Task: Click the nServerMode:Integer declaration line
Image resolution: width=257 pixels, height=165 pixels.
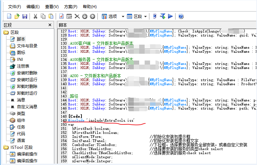Action: click(x=92, y=161)
